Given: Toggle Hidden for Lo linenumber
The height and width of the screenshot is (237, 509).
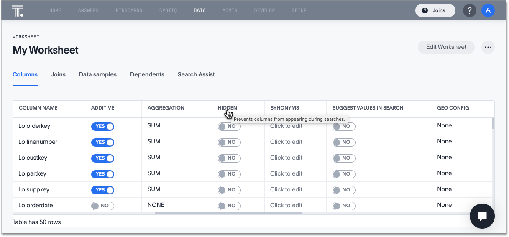Looking at the screenshot, I should click(x=229, y=142).
